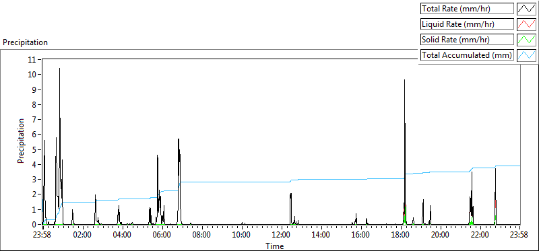This screenshot has height=251, width=539.
Task: Click the y-axis value 5
Action: tap(34, 149)
